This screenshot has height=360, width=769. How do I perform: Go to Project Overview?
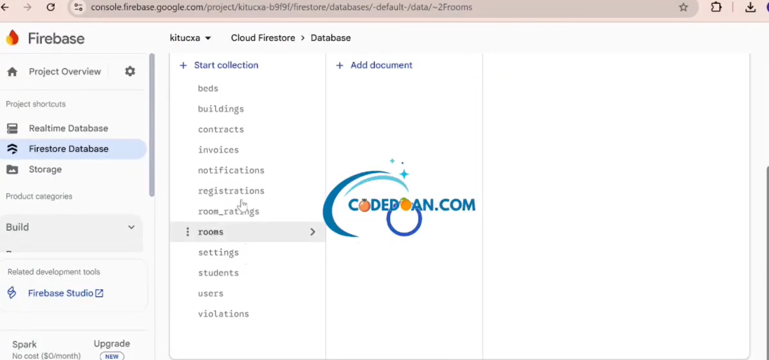65,72
